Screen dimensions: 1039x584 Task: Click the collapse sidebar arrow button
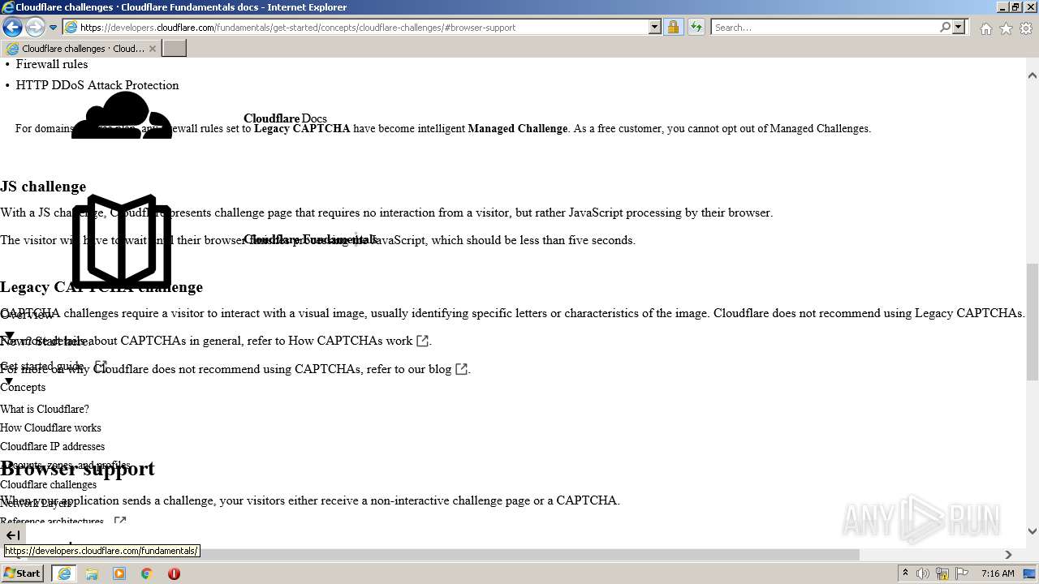pos(13,535)
